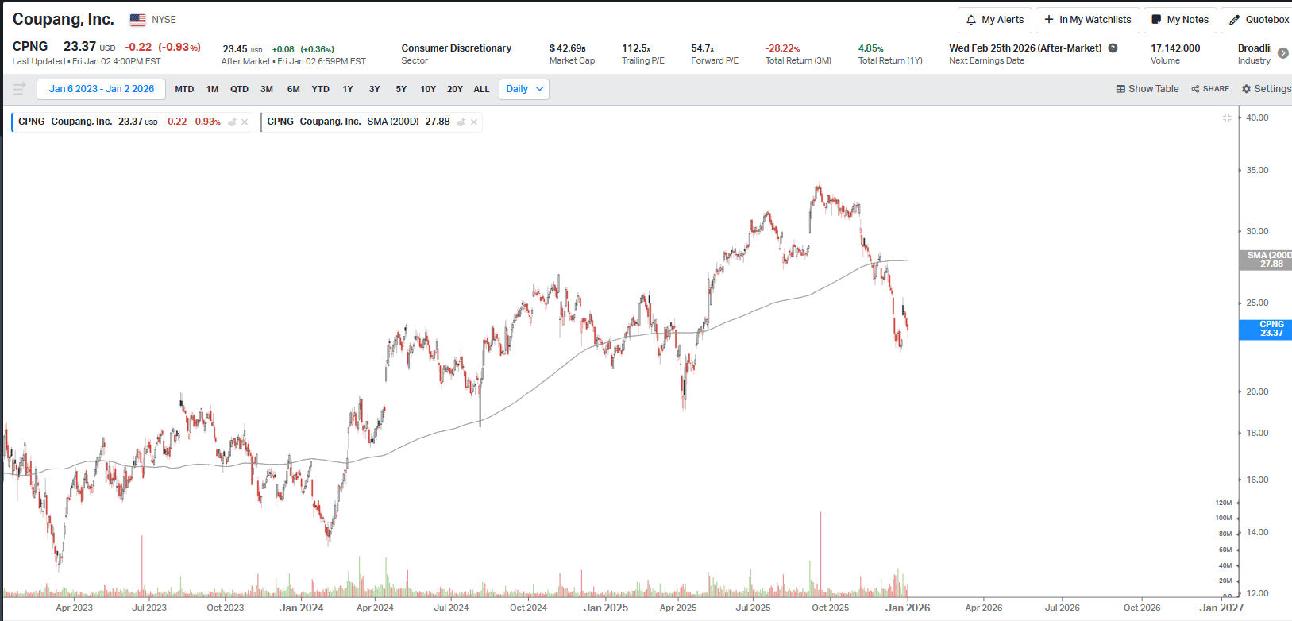Click the Jan 2027 x-axis label
The image size is (1292, 621).
pos(1221,607)
